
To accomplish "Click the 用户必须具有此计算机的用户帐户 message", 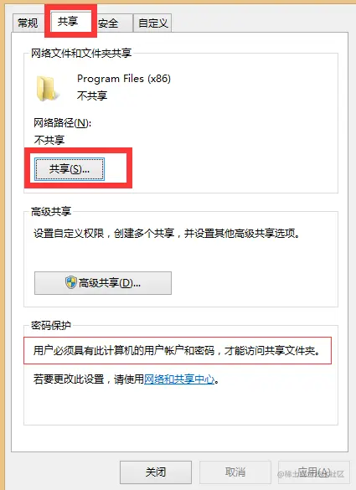I will (x=178, y=351).
